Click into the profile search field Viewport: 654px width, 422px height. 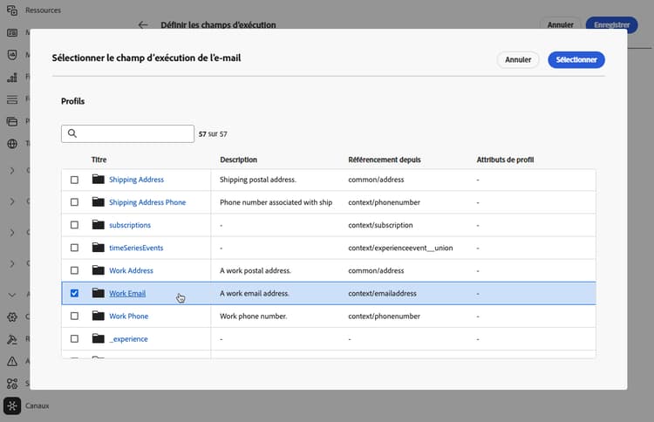point(135,133)
